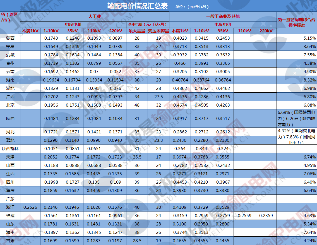This screenshot has width=317, height=245.
Task: Click the 最大需量 column header
Action: click(x=137, y=31)
